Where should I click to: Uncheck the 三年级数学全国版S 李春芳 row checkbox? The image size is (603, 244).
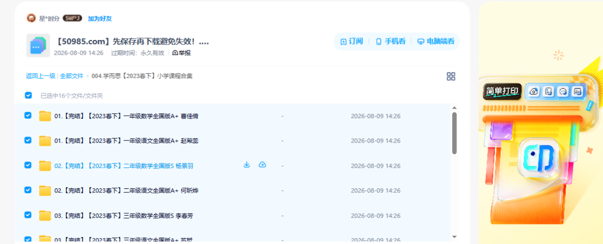tap(28, 215)
